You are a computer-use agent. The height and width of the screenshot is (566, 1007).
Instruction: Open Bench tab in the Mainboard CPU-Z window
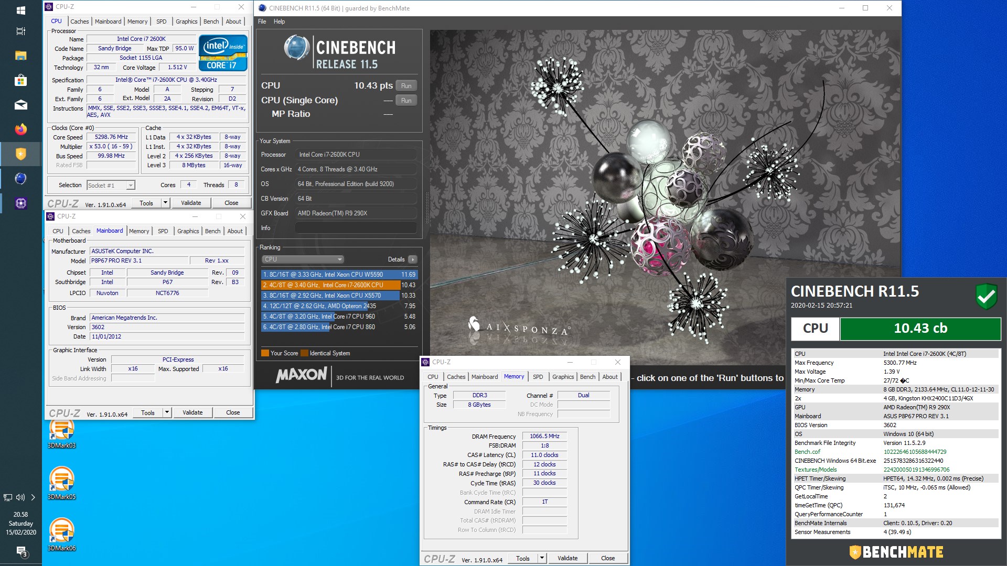coord(213,231)
